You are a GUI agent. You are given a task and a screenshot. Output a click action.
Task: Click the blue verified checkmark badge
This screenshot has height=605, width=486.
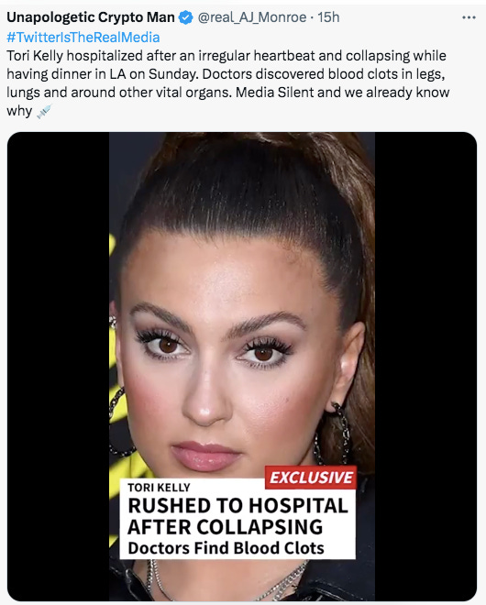pyautogui.click(x=186, y=17)
